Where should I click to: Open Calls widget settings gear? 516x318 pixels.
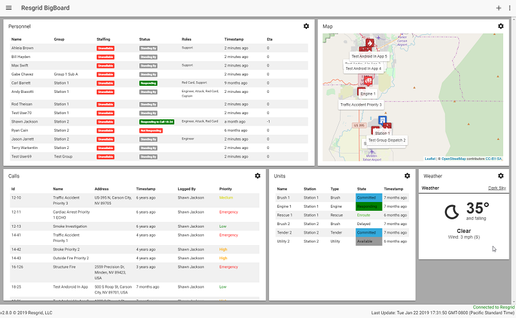(x=257, y=175)
